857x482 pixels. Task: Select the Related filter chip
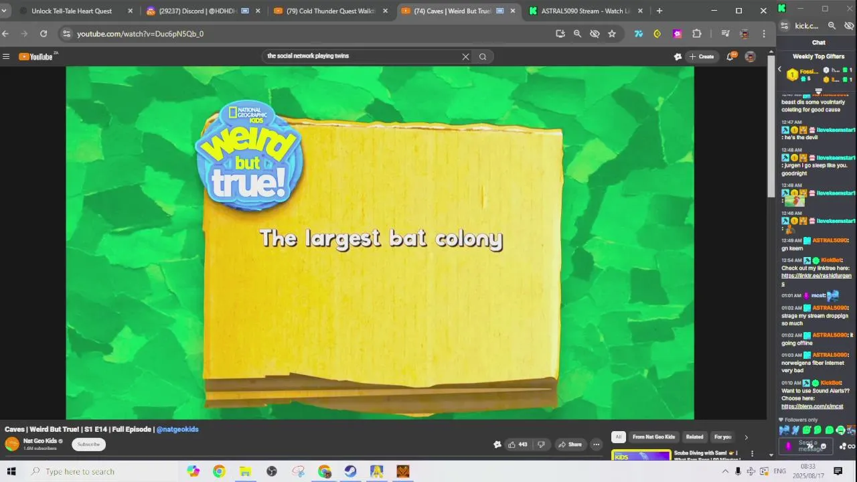pyautogui.click(x=695, y=437)
